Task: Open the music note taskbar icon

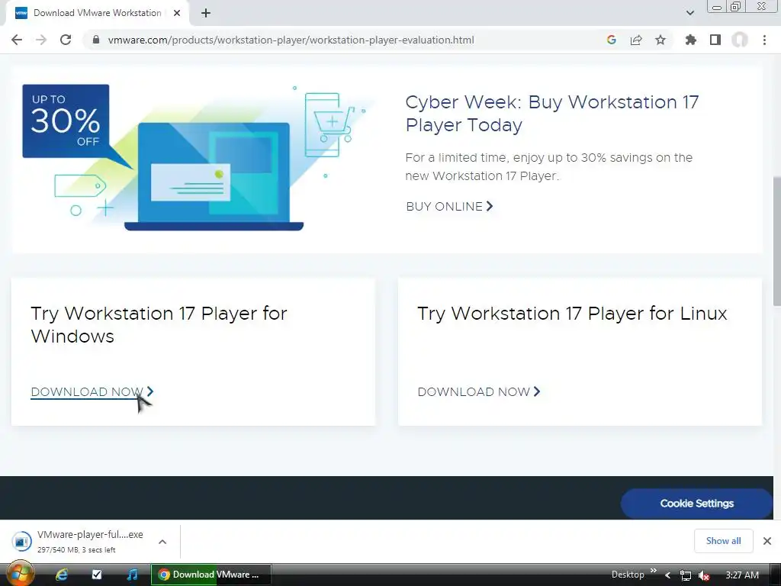Action: [x=132, y=575]
